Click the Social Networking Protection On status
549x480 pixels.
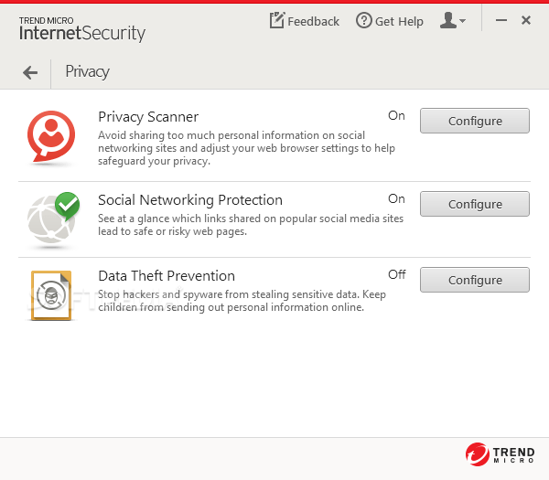[x=396, y=198]
